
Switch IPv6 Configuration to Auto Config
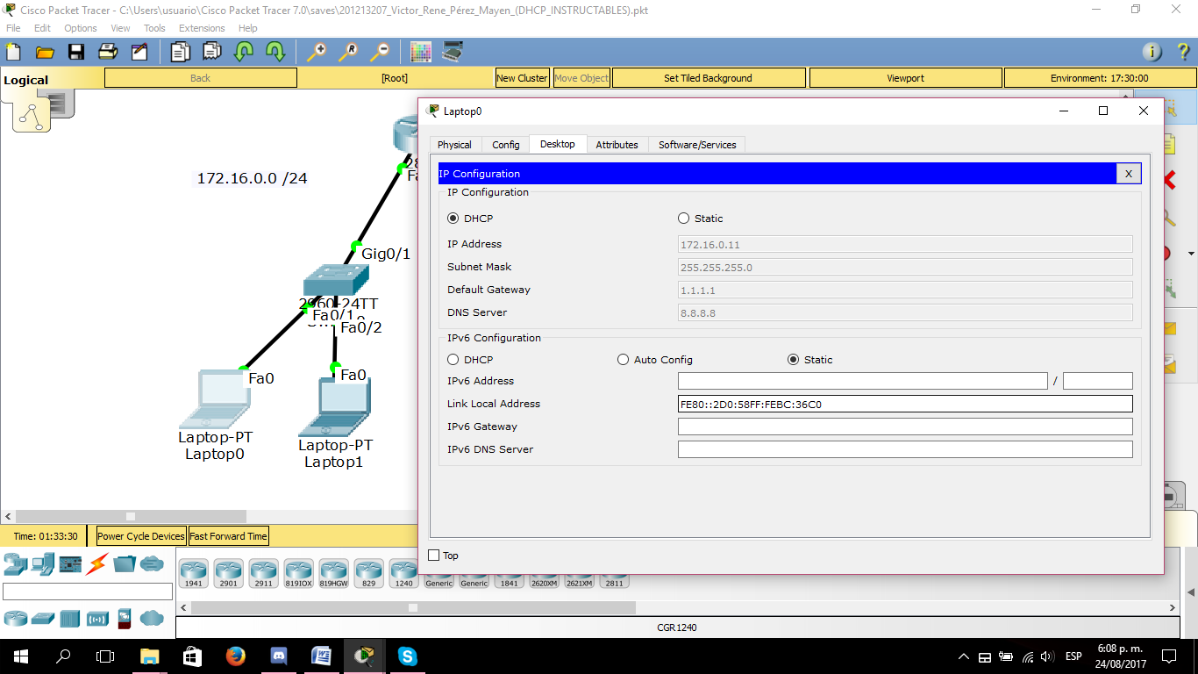(x=623, y=359)
